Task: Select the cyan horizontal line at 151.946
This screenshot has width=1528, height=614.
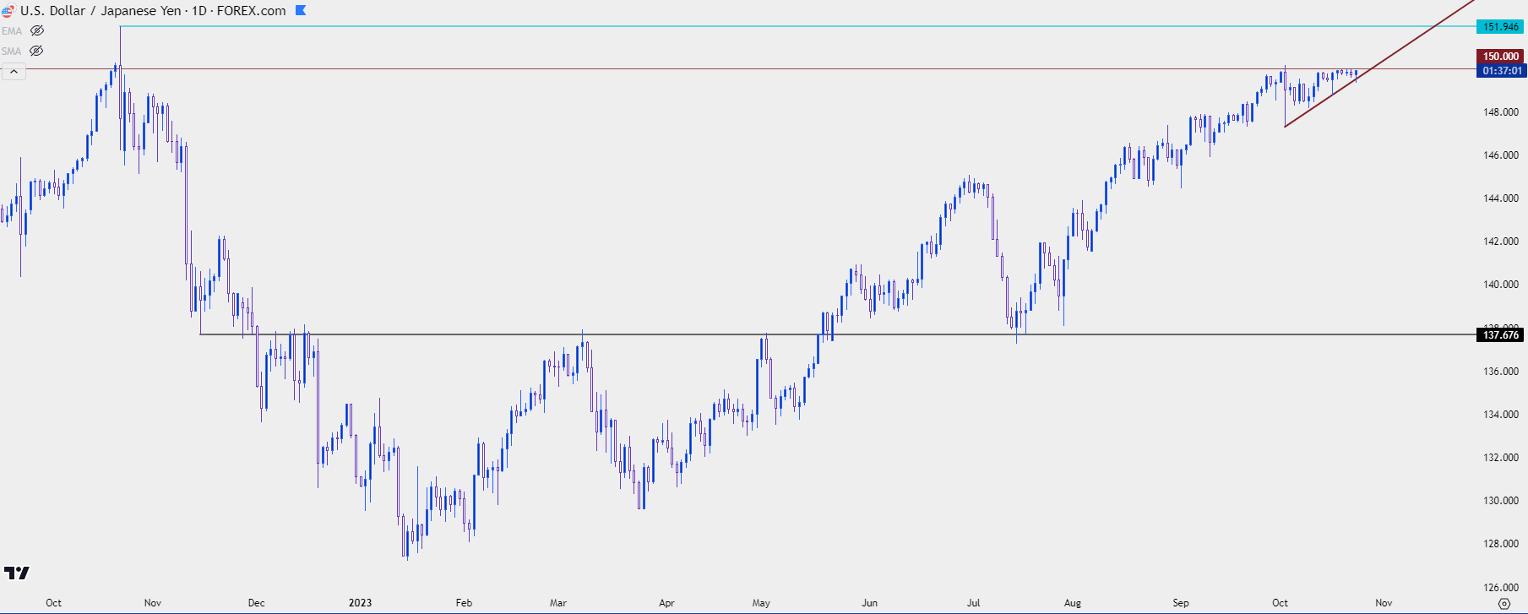Action: 797,26
